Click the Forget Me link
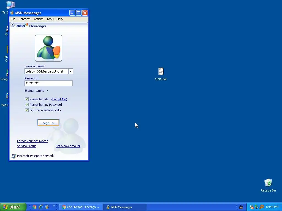282x211 pixels. pyautogui.click(x=59, y=99)
